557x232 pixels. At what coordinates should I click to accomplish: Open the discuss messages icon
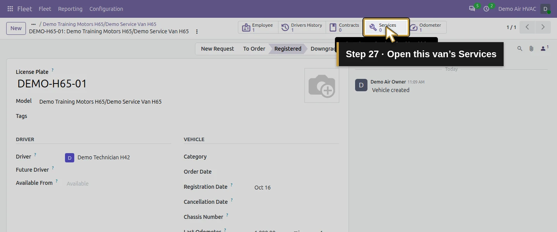point(472,9)
